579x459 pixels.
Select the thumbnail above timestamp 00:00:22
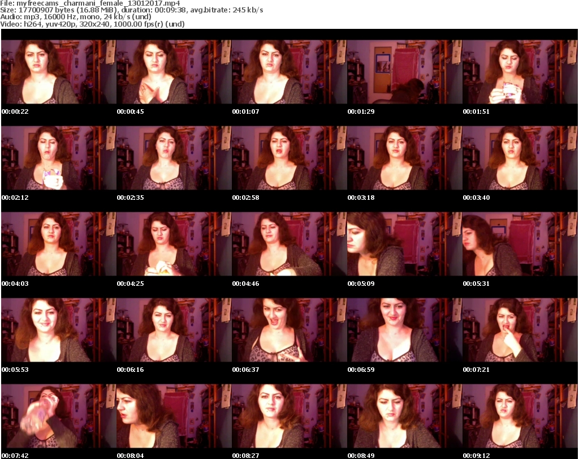tap(59, 72)
